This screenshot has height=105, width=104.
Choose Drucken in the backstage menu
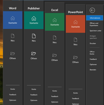93,44
